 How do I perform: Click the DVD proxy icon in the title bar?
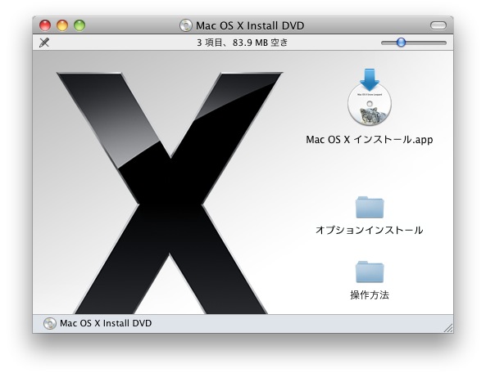click(x=186, y=25)
